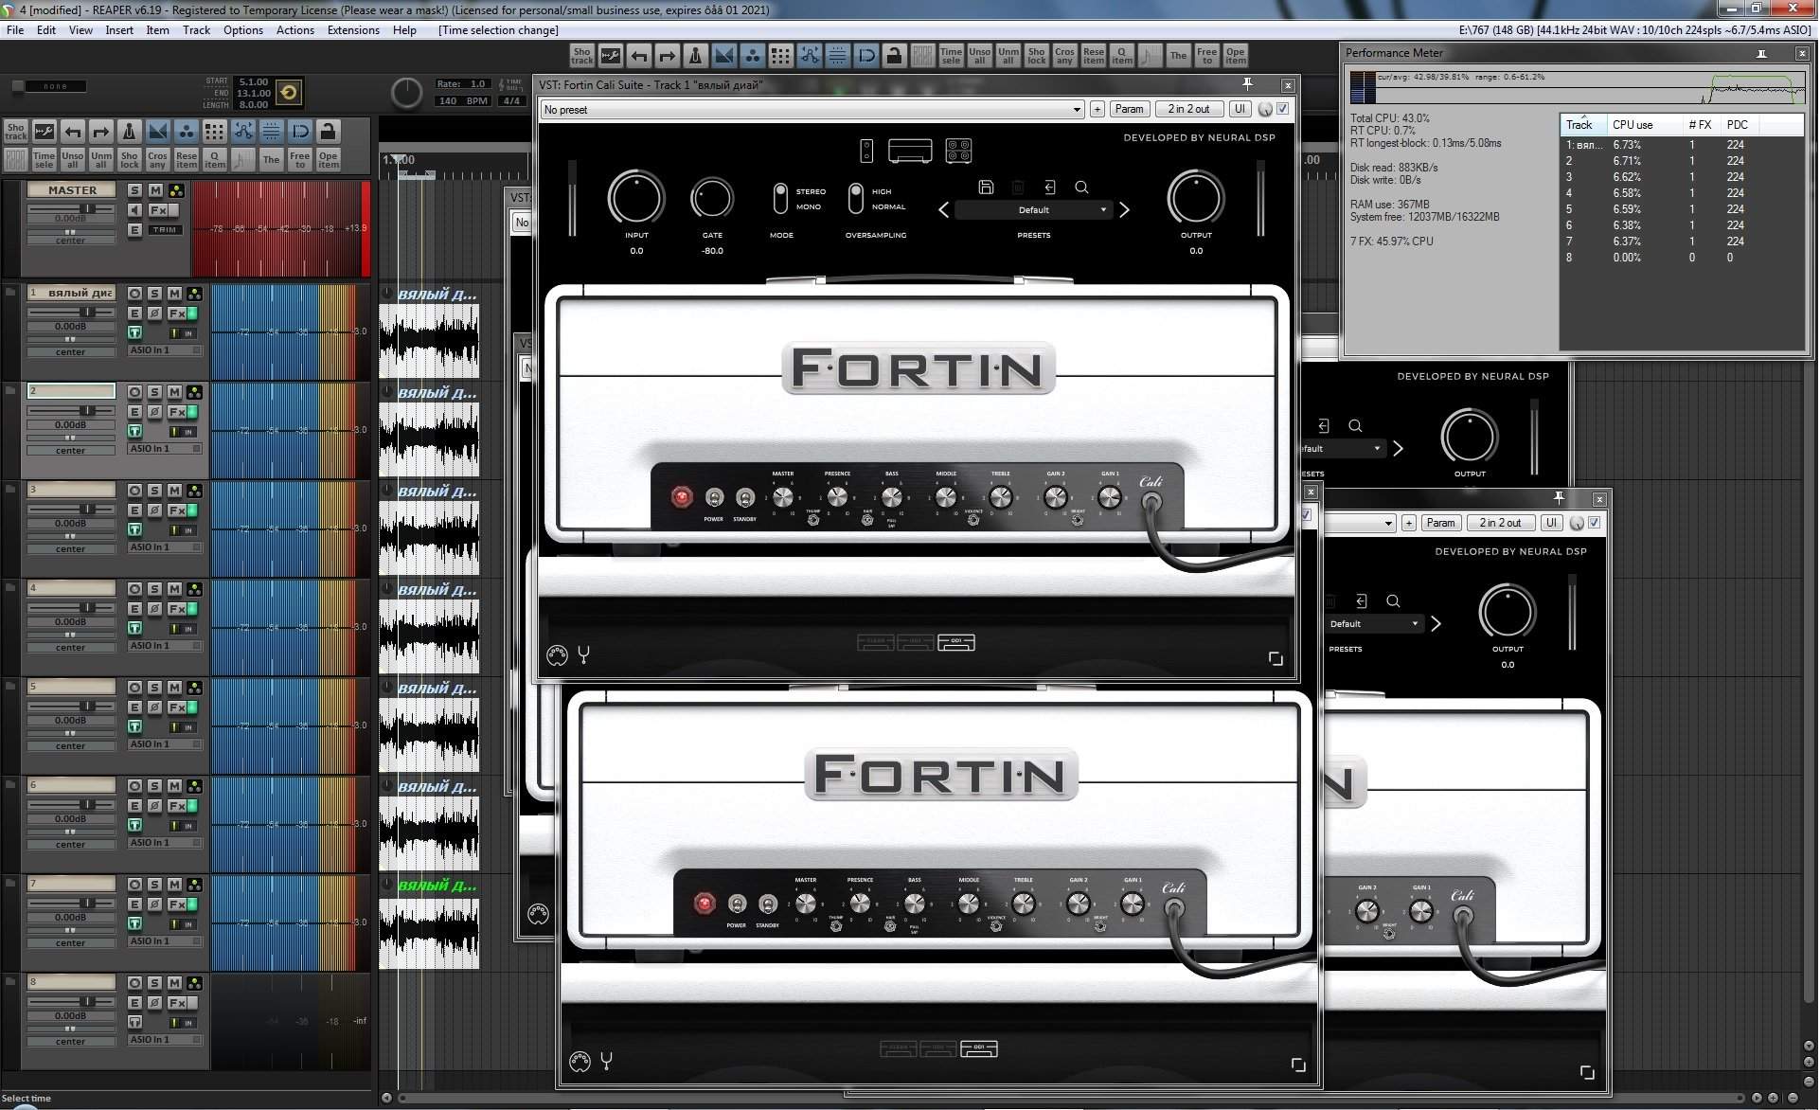Open the File menu
This screenshot has height=1110, width=1820.
tap(15, 30)
